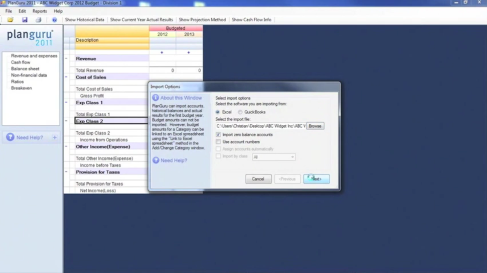The width and height of the screenshot is (487, 273).
Task: Click Show Projection Method in the toolbar
Action: point(202,20)
